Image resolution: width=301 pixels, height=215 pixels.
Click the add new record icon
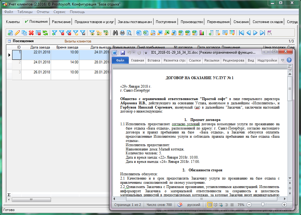pyautogui.click(x=10, y=33)
